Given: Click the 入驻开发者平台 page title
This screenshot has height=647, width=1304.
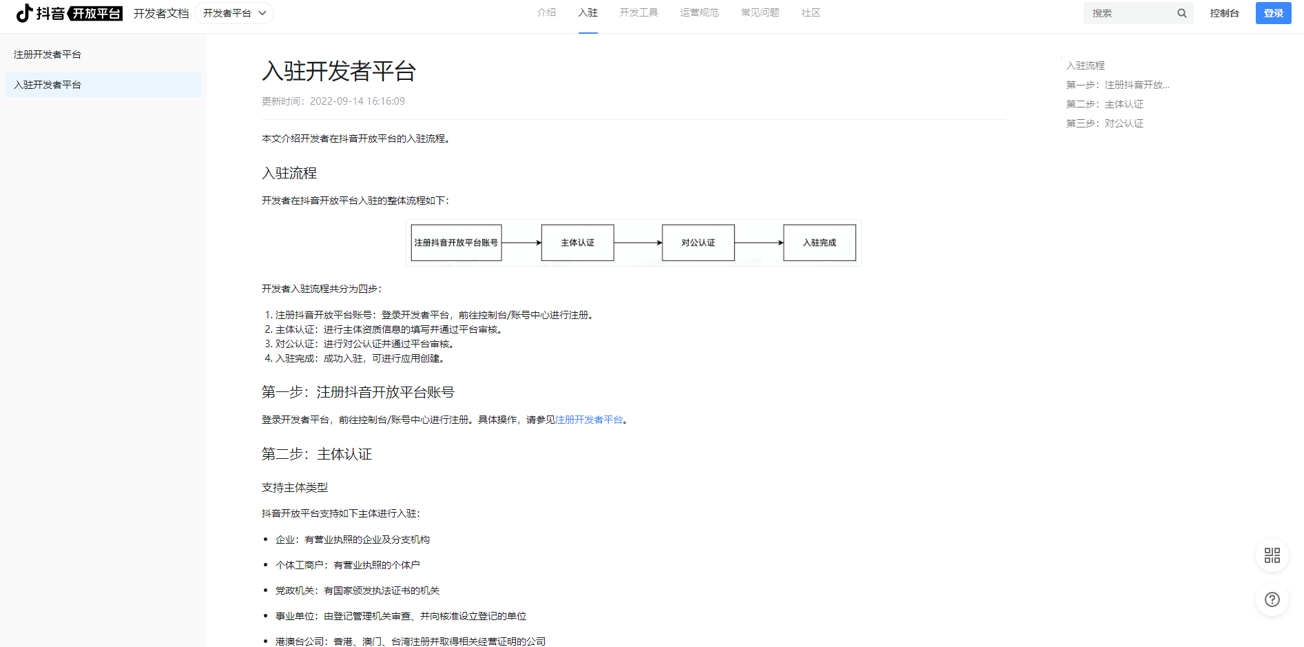Looking at the screenshot, I should pyautogui.click(x=339, y=71).
